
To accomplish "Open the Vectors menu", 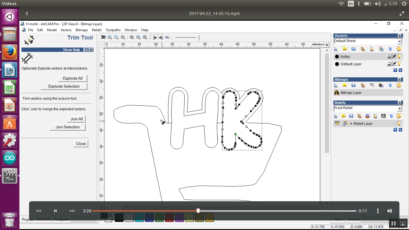I will click(x=66, y=30).
